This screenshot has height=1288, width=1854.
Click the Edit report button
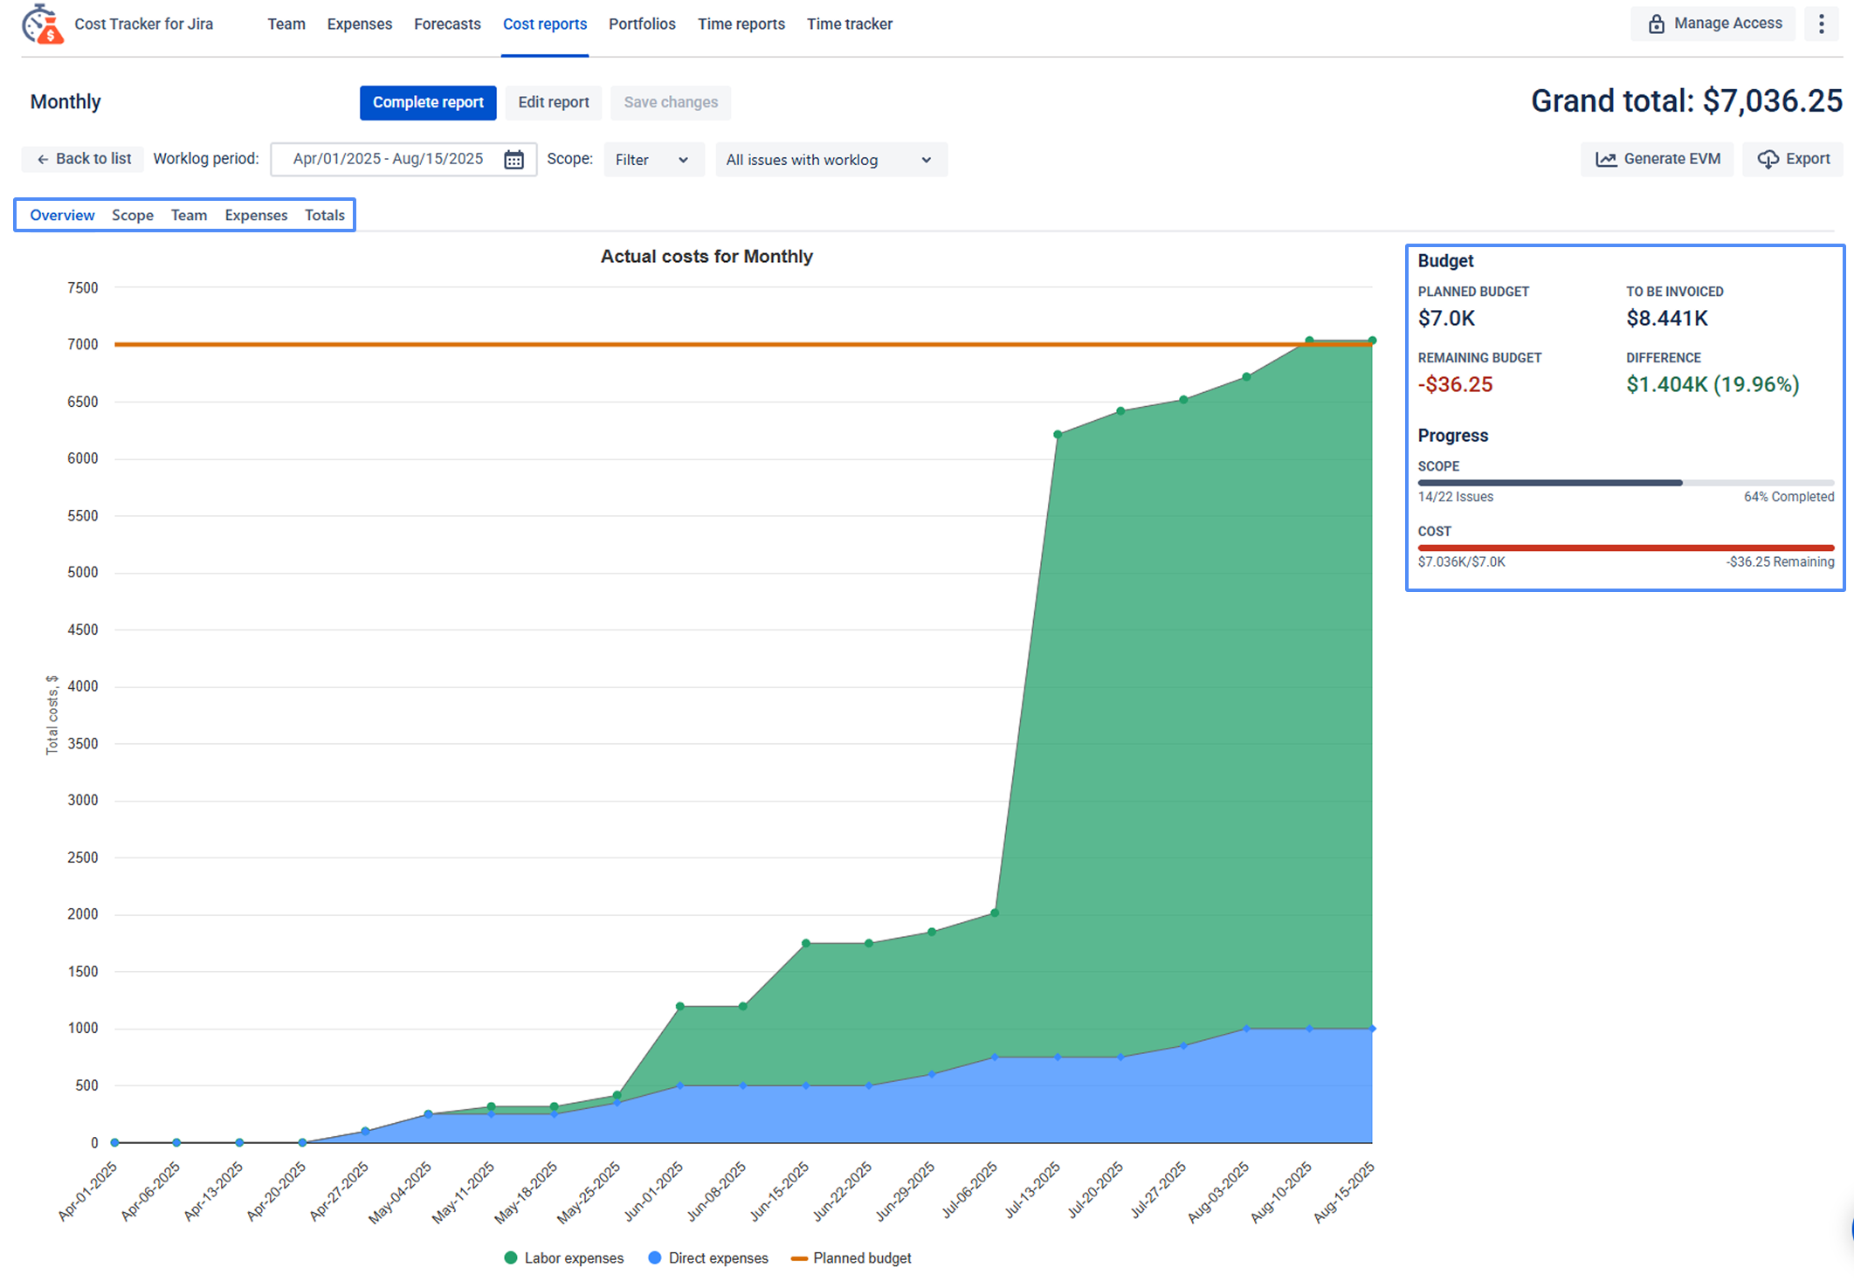[x=553, y=102]
